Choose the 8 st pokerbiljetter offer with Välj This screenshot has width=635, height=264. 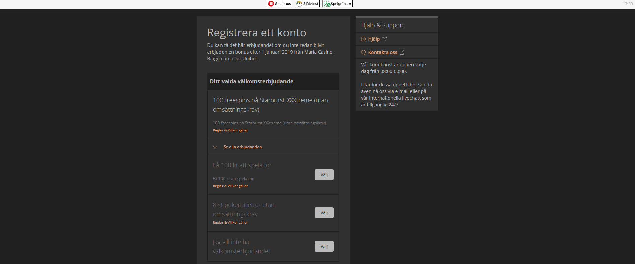(324, 213)
